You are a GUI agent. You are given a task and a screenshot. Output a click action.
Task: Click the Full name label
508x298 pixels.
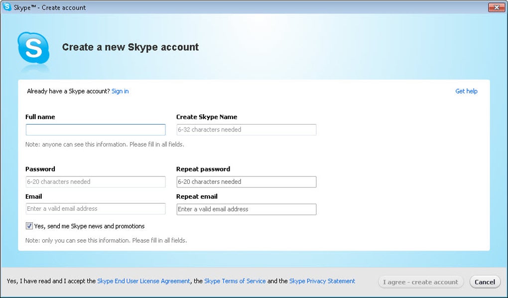click(x=40, y=117)
